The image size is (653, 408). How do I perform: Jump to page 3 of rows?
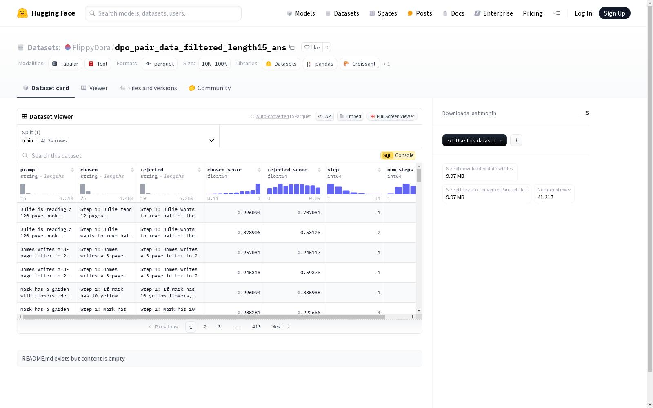[219, 327]
